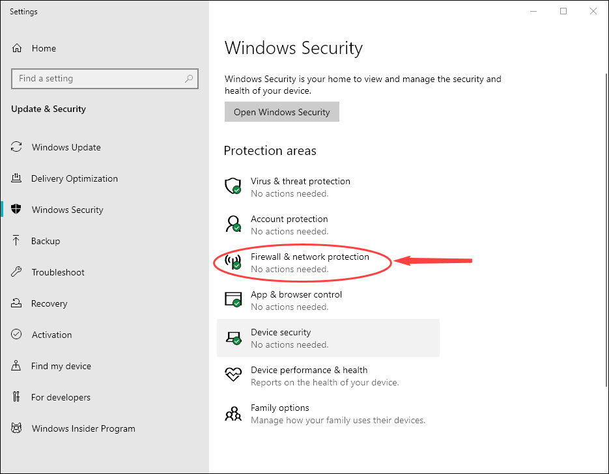Click the Windows Insider Program cat icon
609x474 pixels.
tap(16, 428)
